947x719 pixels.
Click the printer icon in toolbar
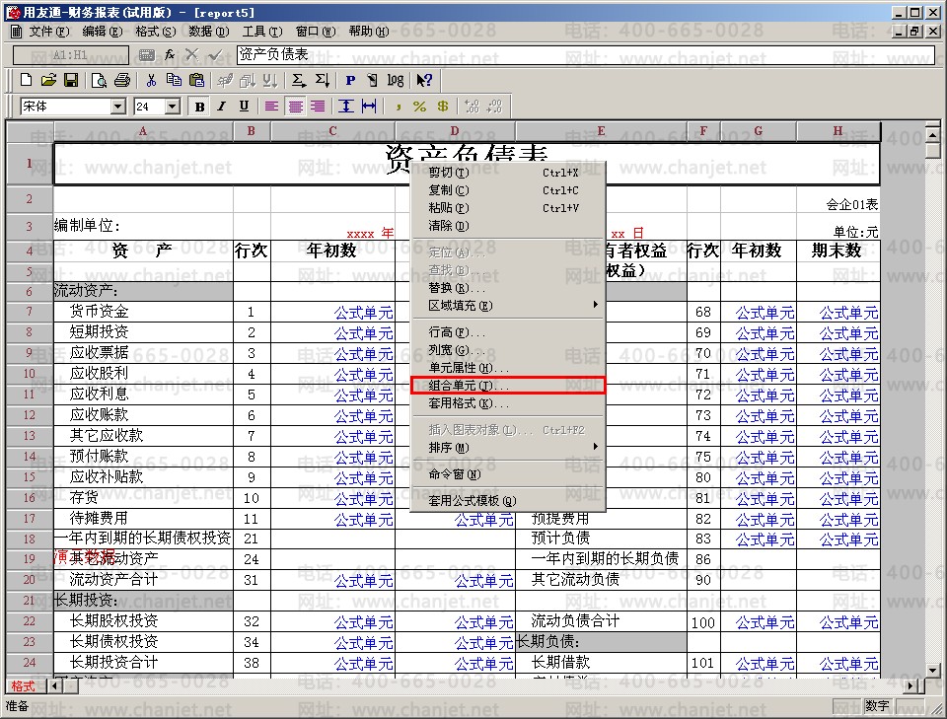[x=121, y=80]
